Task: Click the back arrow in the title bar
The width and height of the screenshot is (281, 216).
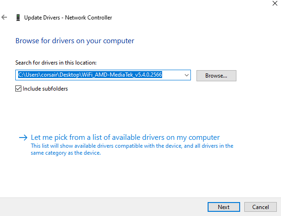Action: coord(5,18)
